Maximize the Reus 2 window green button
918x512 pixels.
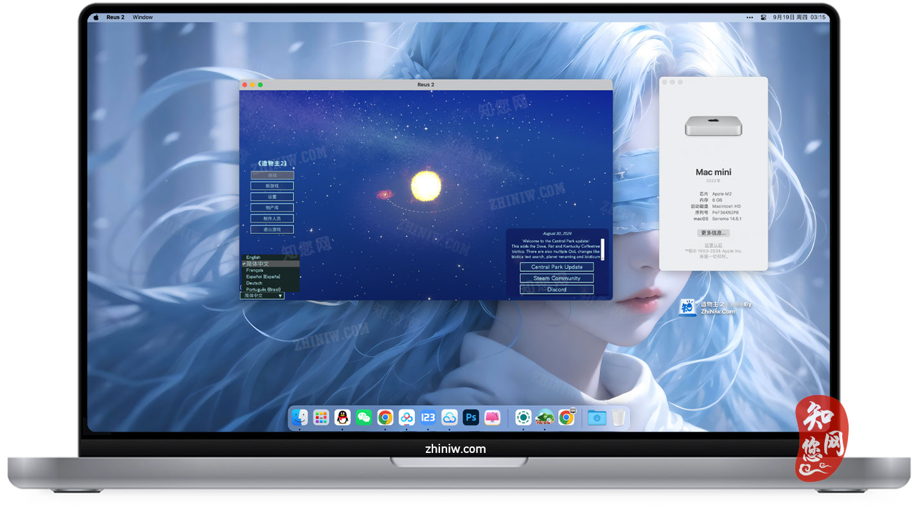click(x=260, y=84)
